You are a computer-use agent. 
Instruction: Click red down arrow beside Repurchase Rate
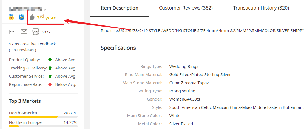pyautogui.click(x=50, y=84)
